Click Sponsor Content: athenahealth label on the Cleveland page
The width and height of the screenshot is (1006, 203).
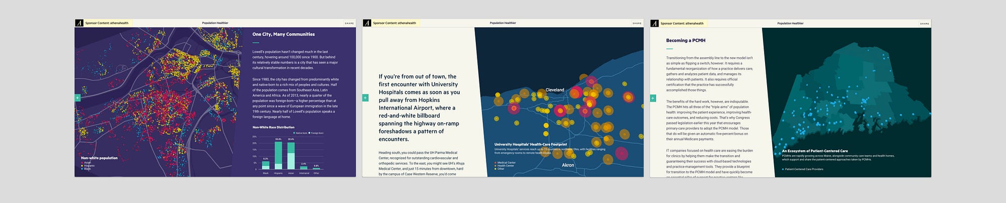[x=394, y=23]
